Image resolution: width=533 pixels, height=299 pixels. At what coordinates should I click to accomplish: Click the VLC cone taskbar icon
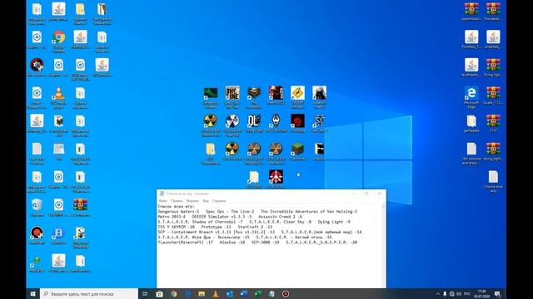[x=216, y=294]
